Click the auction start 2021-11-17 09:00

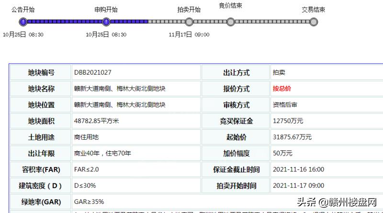pyautogui.click(x=298, y=186)
